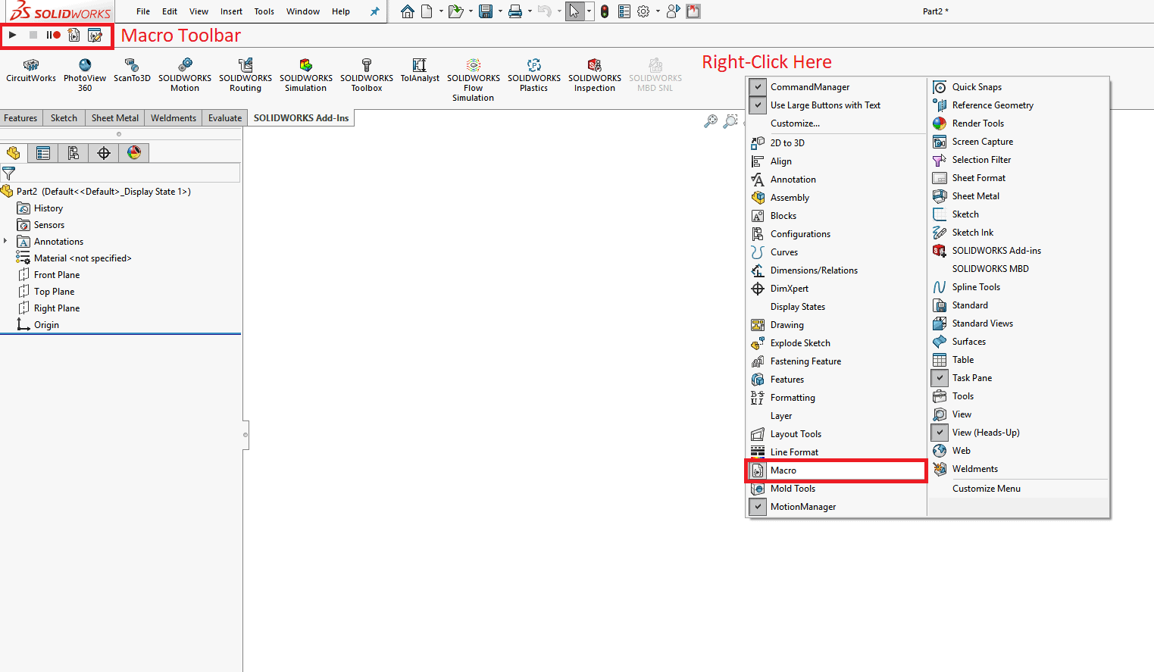Toggle Task Pane checkbox
The image size is (1154, 672).
coord(940,378)
